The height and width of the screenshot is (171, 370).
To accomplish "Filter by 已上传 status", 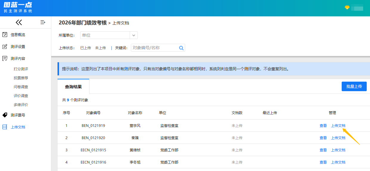I will click(86, 48).
